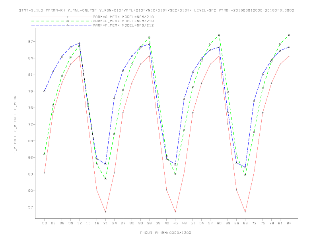Click y-axis tick label 87

coord(30,42)
